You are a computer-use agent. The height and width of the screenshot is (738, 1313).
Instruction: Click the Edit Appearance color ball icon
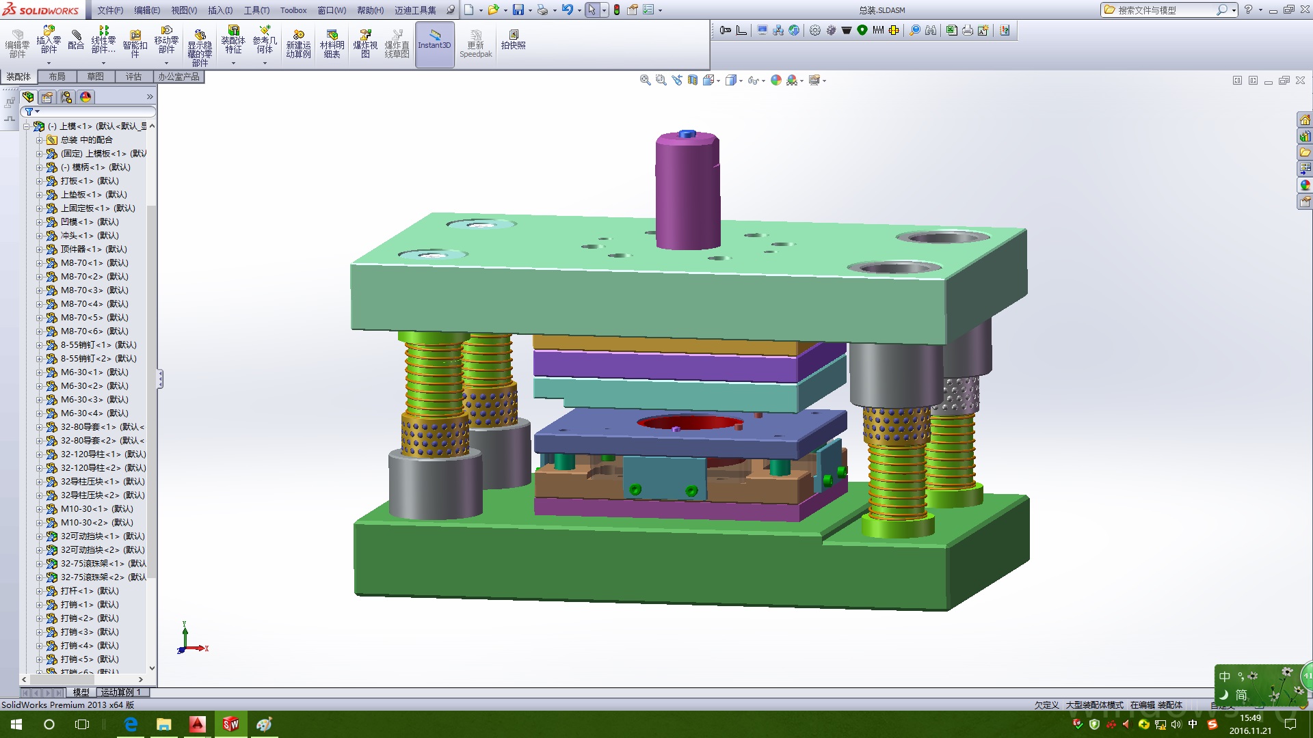tap(775, 81)
